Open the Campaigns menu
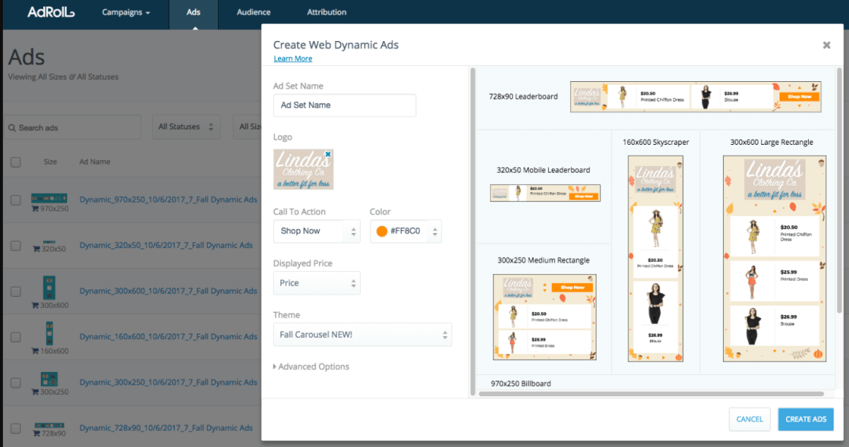The image size is (849, 447). [x=126, y=12]
